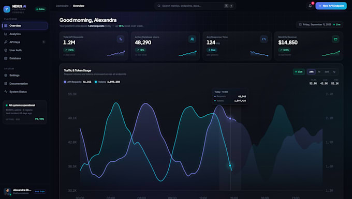Viewport: 352px width, 199px height.
Task: Select the 24h time range
Action: pos(311,72)
